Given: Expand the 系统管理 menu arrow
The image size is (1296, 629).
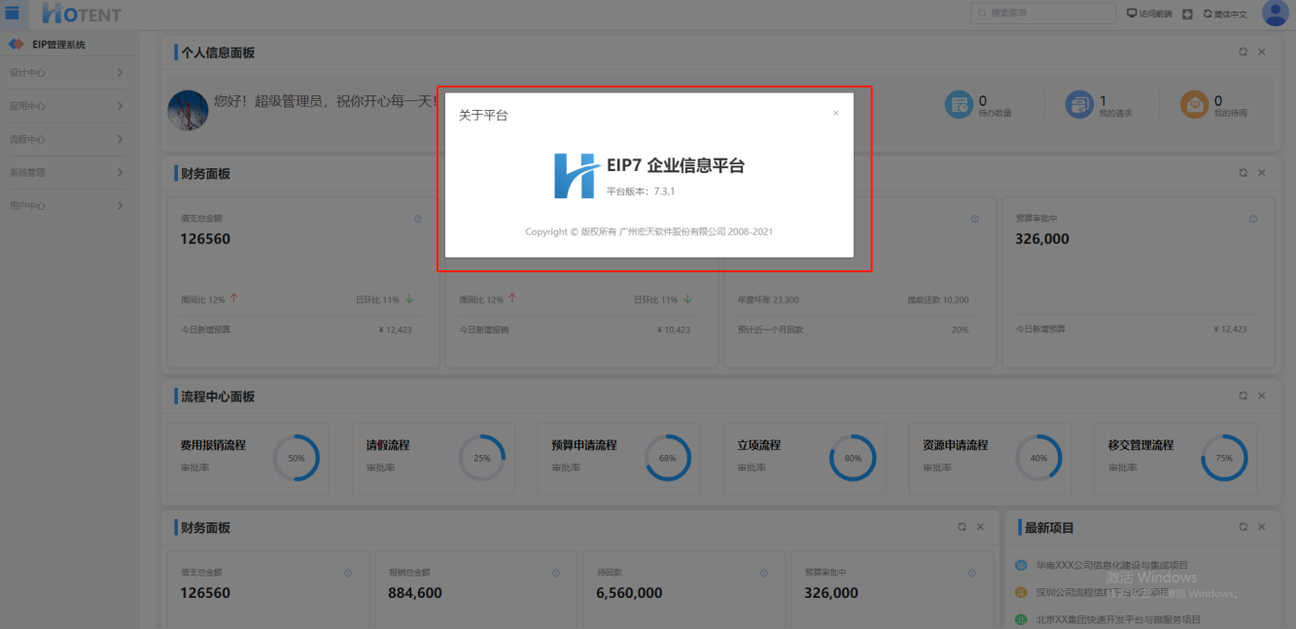Looking at the screenshot, I should coord(120,172).
